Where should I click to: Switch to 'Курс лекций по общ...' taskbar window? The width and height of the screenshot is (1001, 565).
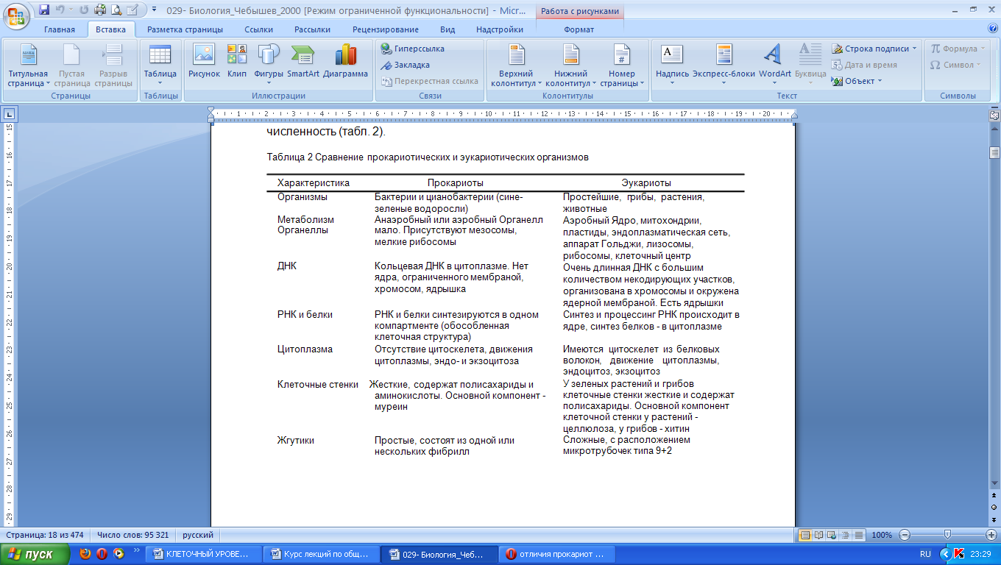coord(322,554)
